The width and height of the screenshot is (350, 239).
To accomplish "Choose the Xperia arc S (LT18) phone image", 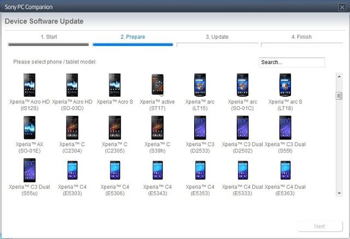I will tap(285, 85).
